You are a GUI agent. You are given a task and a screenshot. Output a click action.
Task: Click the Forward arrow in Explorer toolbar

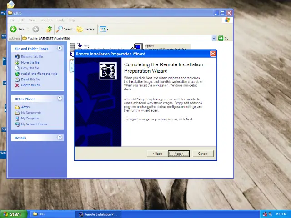coord(35,29)
